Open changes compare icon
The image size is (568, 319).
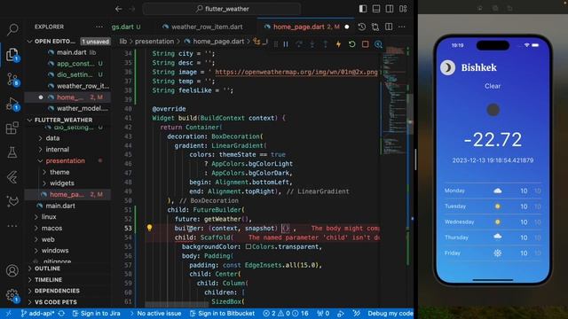click(375, 27)
